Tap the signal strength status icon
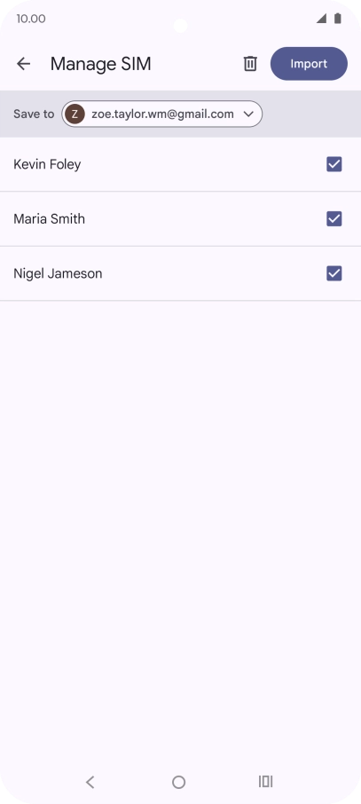Image resolution: width=361 pixels, height=804 pixels. [x=321, y=19]
